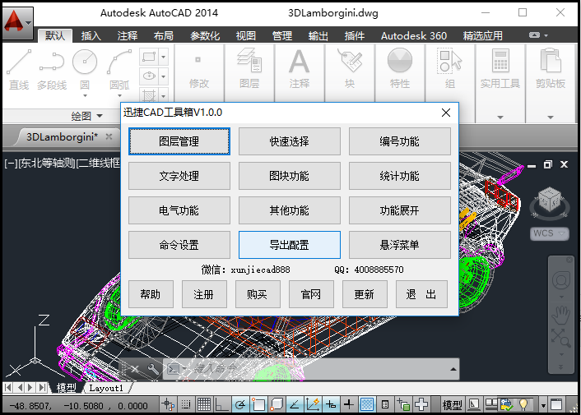Click the Statistics (统计功能) button
Viewport: 581px width, 415px height.
pos(399,176)
